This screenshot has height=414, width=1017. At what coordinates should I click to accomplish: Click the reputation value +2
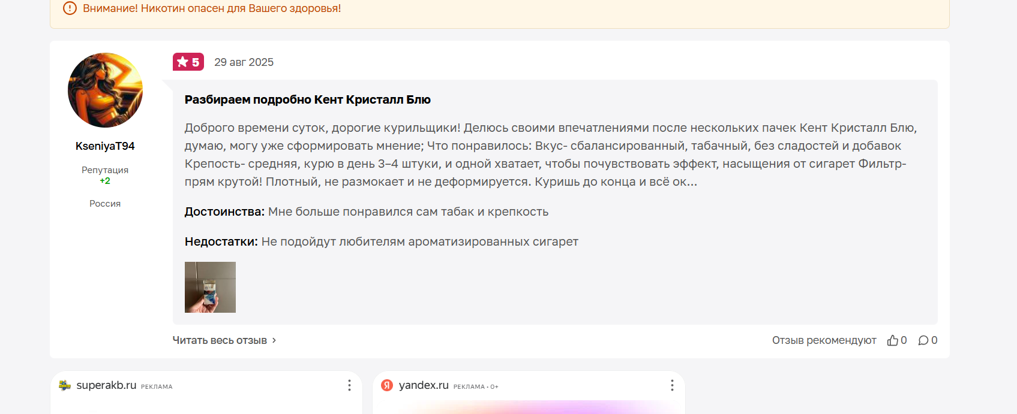tap(105, 181)
